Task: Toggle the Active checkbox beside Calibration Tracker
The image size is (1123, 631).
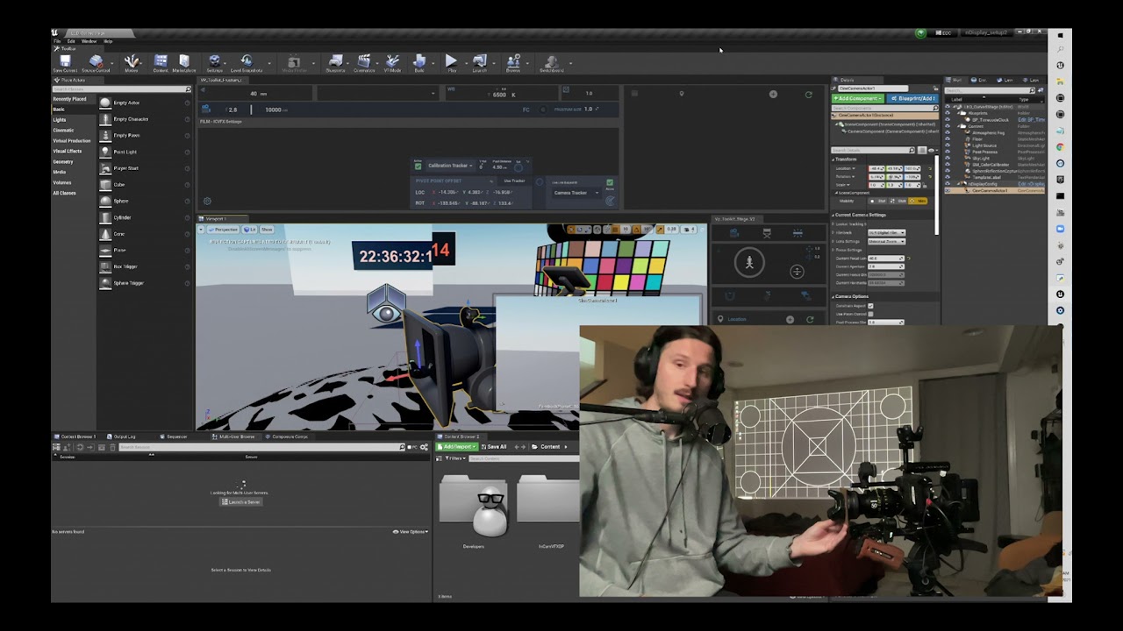Action: click(418, 166)
